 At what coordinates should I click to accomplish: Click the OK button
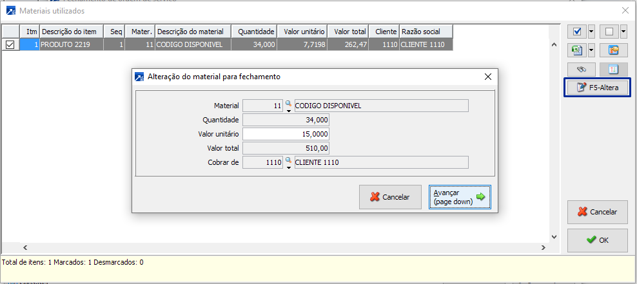pyautogui.click(x=598, y=240)
